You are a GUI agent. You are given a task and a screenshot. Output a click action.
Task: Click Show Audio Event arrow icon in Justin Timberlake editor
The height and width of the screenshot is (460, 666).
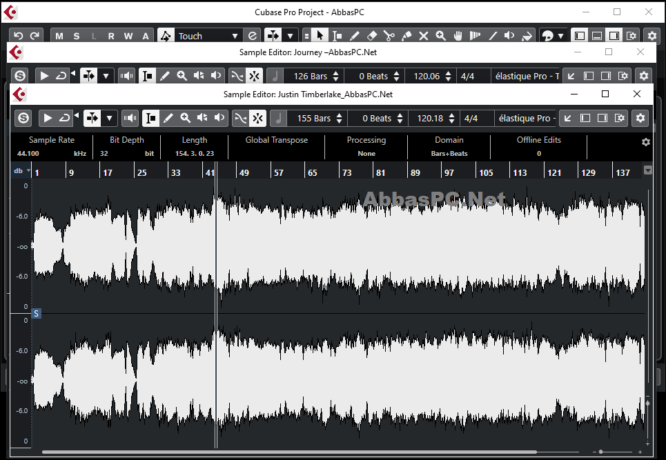pos(568,118)
